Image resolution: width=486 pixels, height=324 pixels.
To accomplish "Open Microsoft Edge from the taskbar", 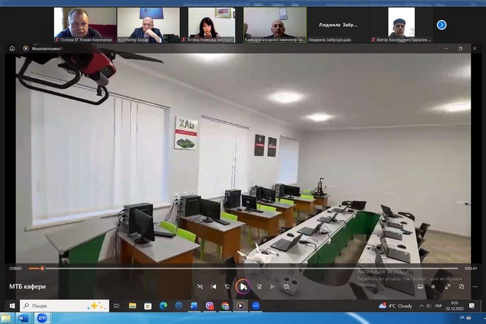I will pos(163,306).
